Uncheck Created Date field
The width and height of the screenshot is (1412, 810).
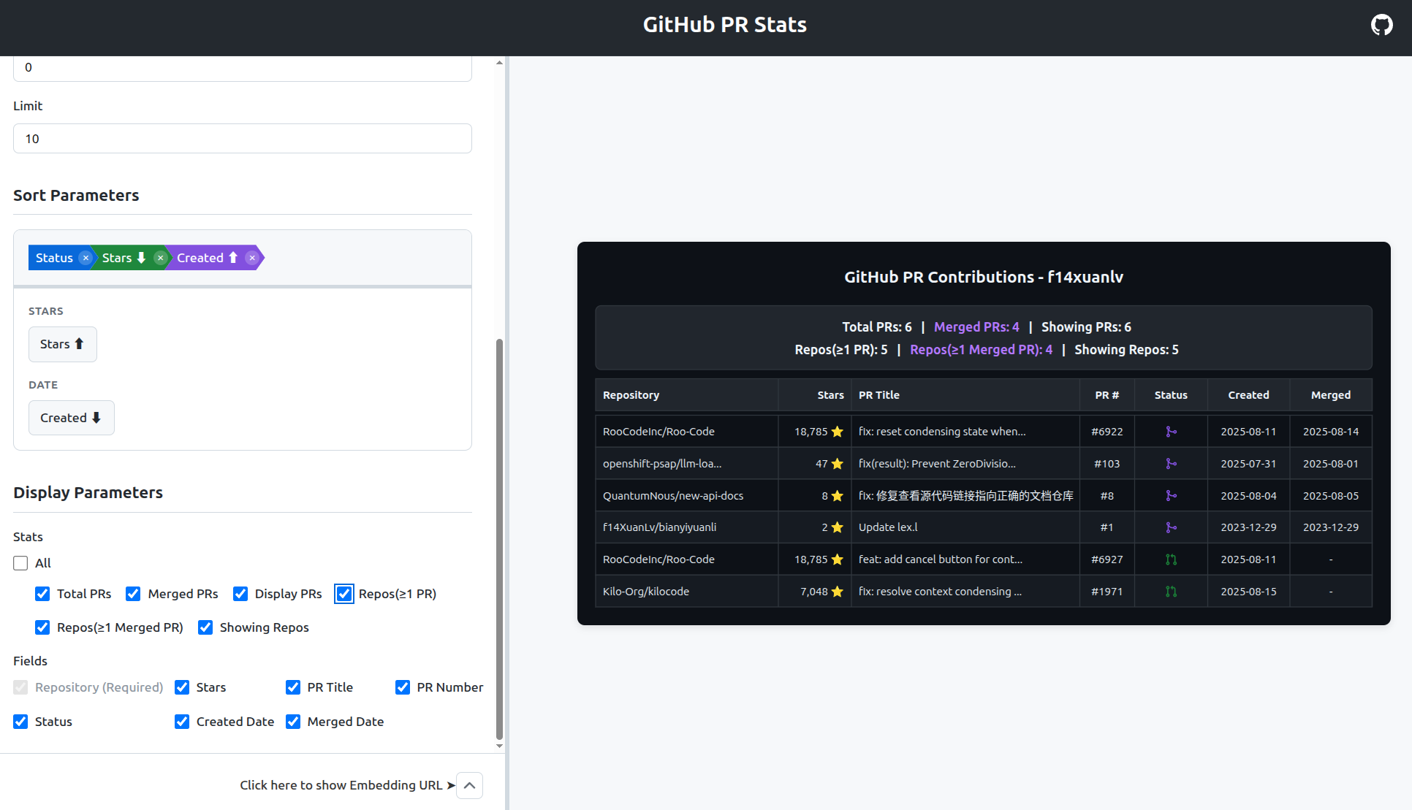click(x=182, y=722)
